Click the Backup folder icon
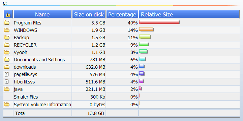The width and height of the screenshot is (243, 121). (x=7, y=38)
